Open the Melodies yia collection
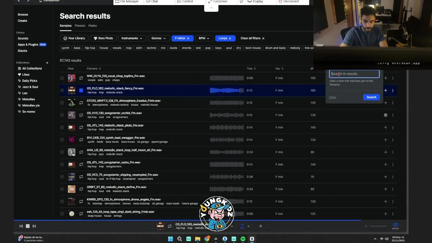Screen dimensions: 432x243 28,105
